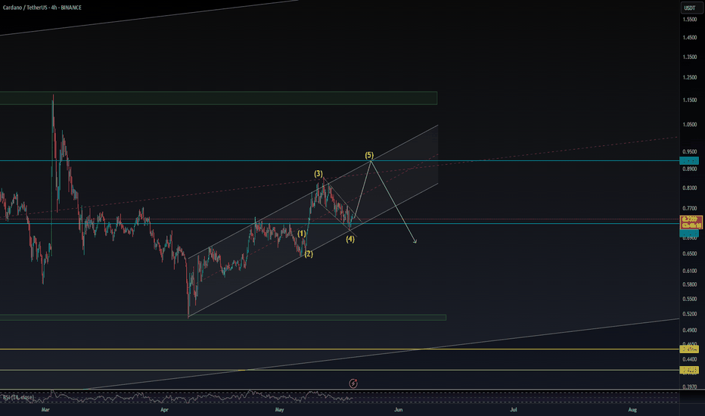705x416 pixels.
Task: Click the 1.0500 price axis value
Action: [x=690, y=125]
